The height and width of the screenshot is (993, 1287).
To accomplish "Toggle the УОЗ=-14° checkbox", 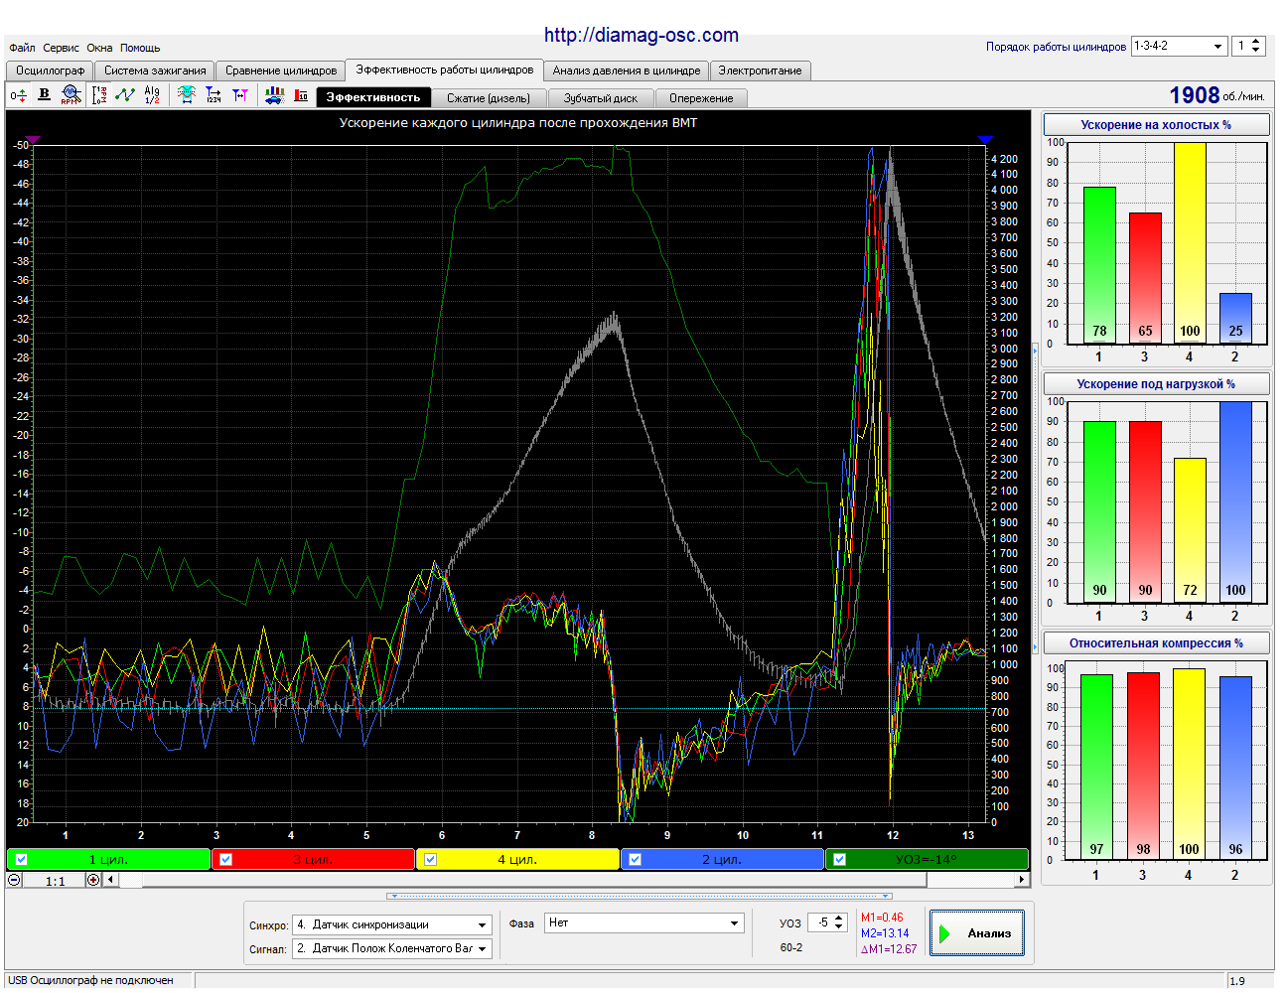I will point(840,860).
